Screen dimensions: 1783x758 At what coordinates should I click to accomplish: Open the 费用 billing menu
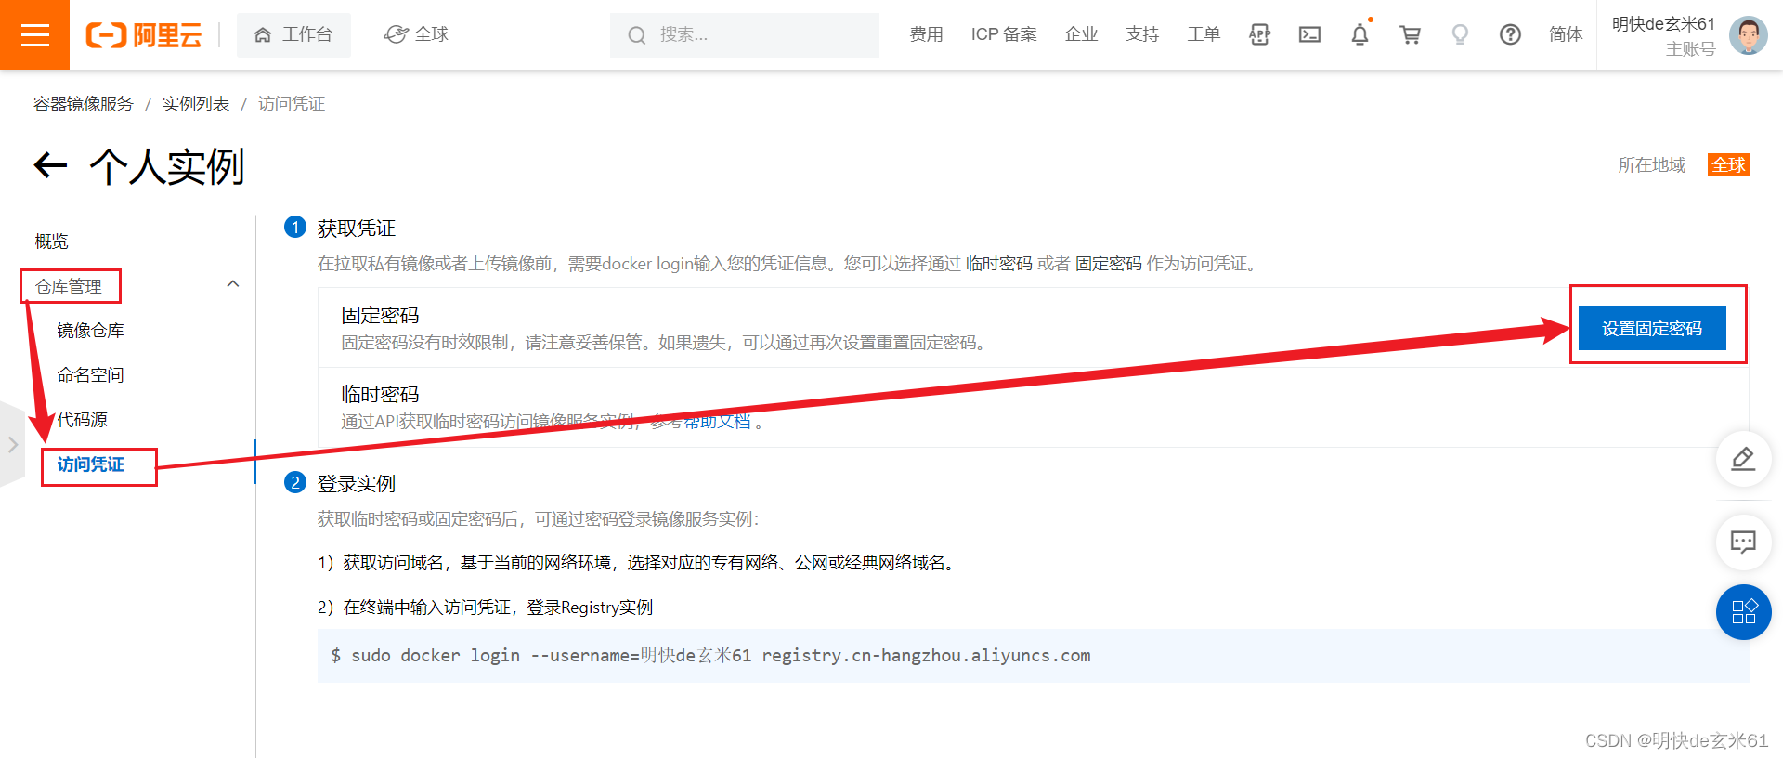pyautogui.click(x=926, y=34)
